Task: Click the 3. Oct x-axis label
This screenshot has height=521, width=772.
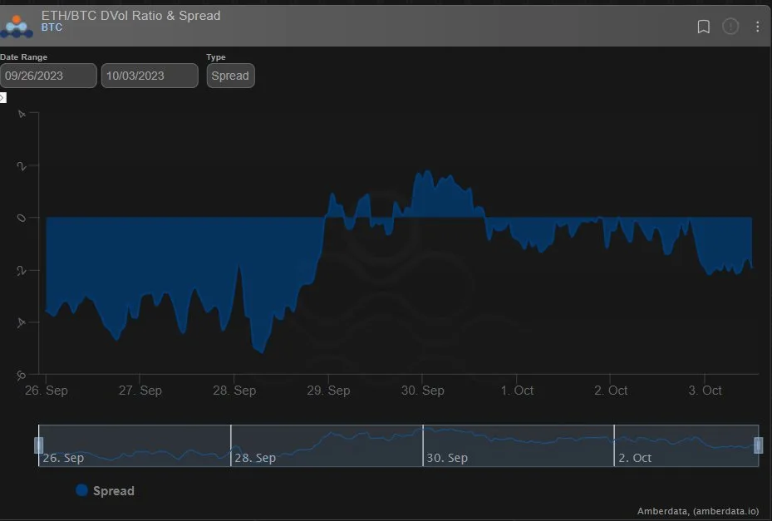Action: tap(705, 391)
